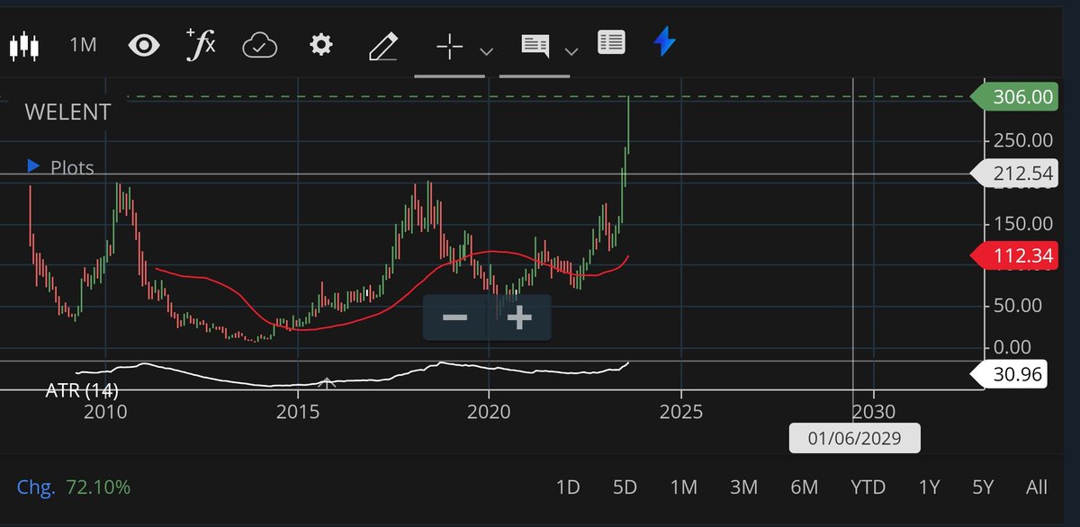This screenshot has height=527, width=1080.
Task: Click the 30.96 ATR value label
Action: coord(1009,374)
